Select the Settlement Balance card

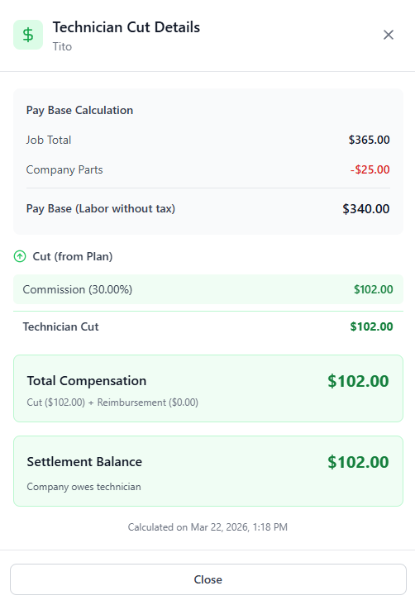pos(208,471)
